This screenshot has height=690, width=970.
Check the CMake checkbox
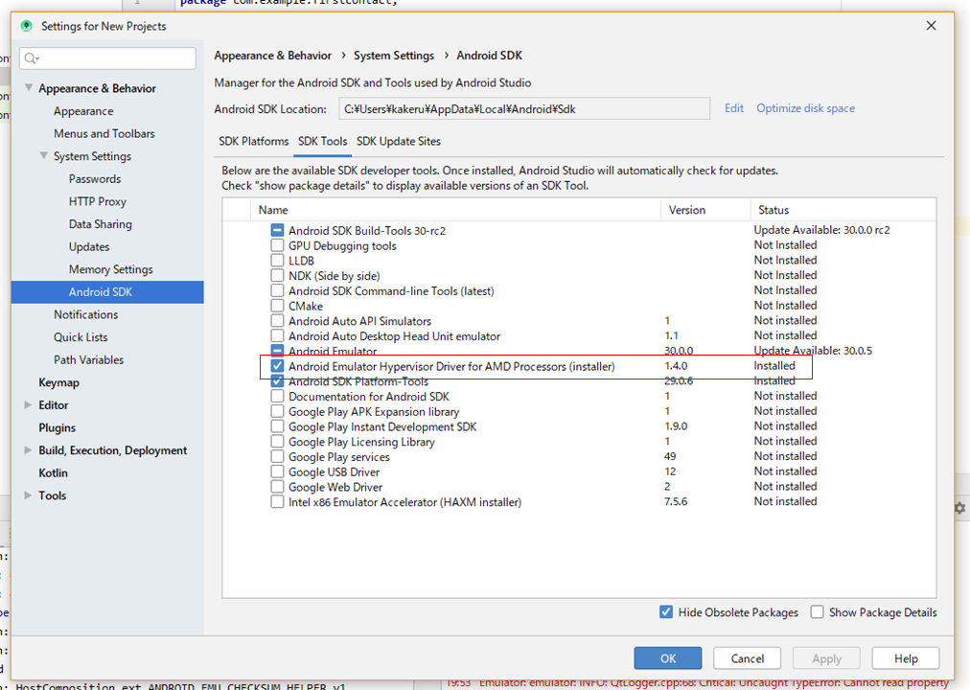click(277, 306)
